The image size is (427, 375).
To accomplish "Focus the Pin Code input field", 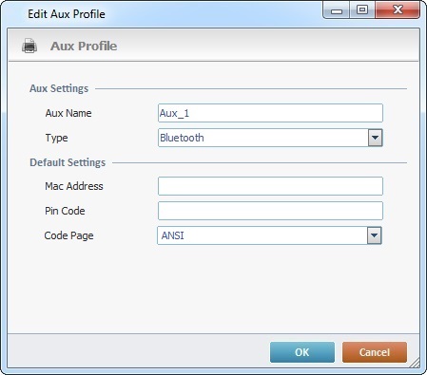I will click(270, 211).
